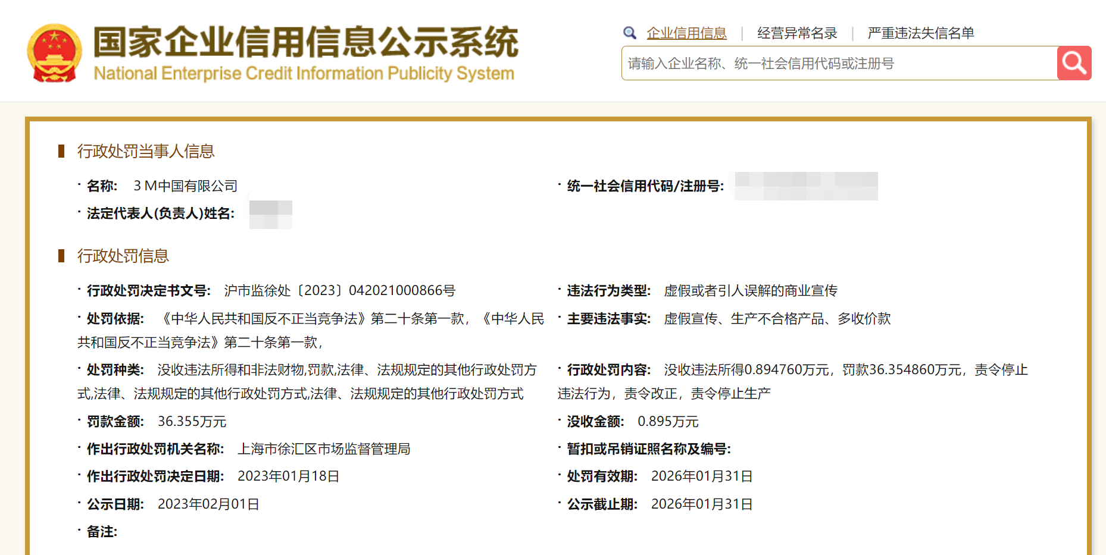Click the National Enterprise Credit Information subtitle
1106x555 pixels.
[304, 73]
